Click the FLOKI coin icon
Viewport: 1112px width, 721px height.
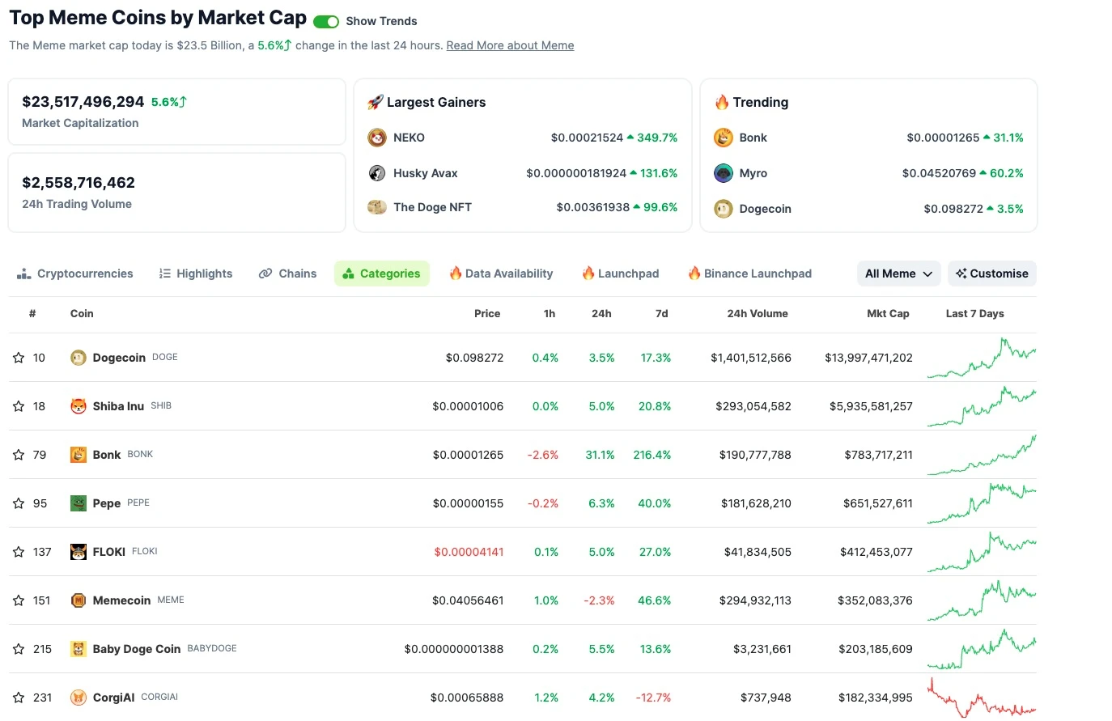(79, 552)
